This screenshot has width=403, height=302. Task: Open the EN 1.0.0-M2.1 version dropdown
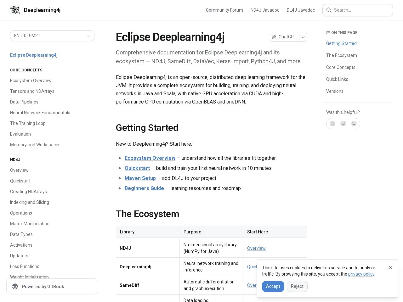point(52,36)
